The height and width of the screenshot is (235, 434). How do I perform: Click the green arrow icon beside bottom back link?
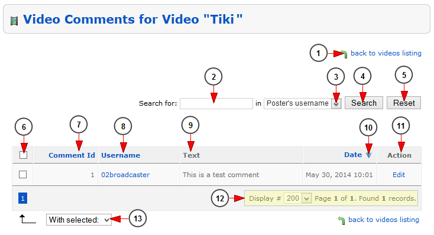pyautogui.click(x=341, y=220)
